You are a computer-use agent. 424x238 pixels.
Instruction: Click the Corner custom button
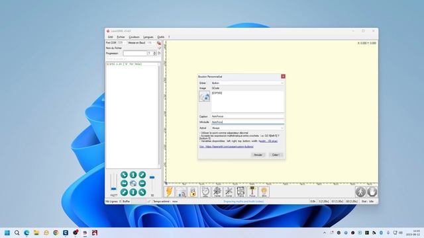pos(229,192)
